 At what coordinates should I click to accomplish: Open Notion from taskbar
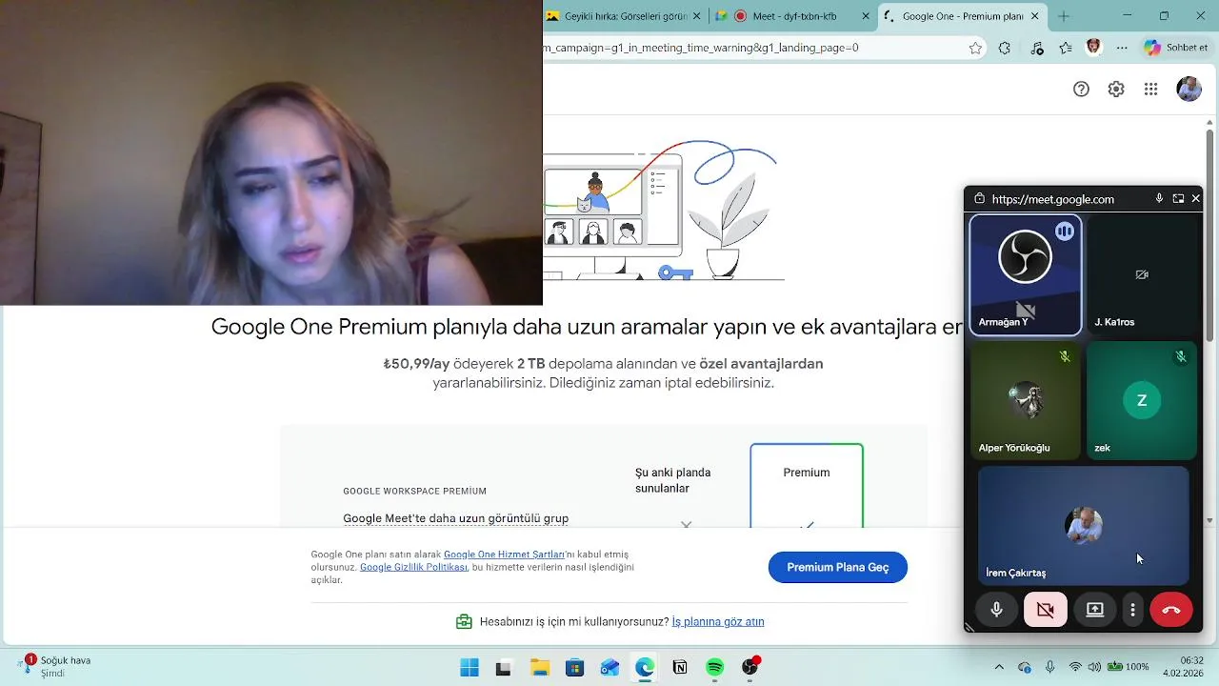[680, 668]
